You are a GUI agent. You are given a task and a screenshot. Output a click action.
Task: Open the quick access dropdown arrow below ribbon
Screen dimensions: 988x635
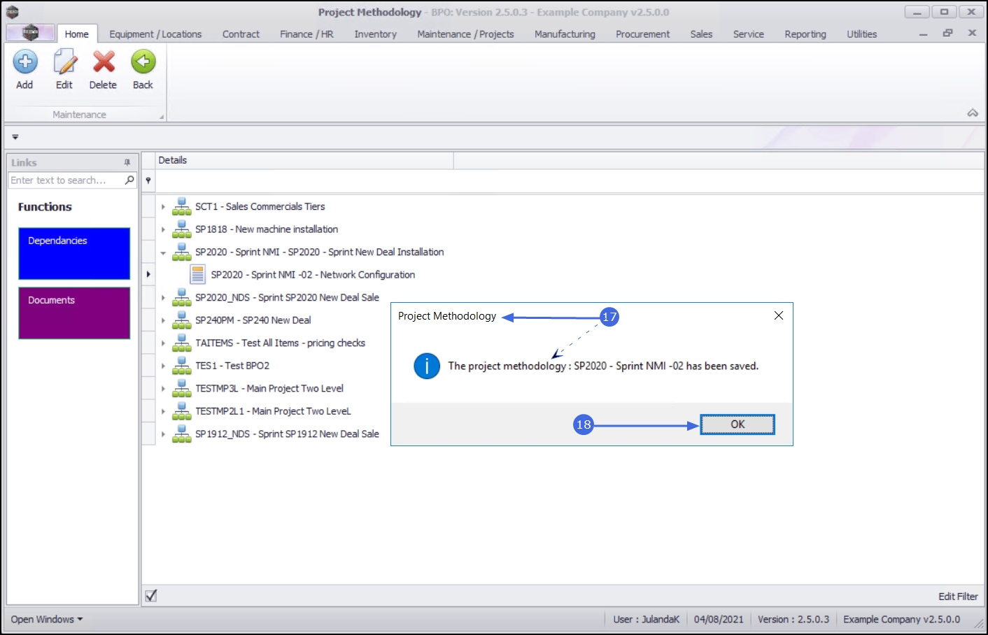point(15,137)
